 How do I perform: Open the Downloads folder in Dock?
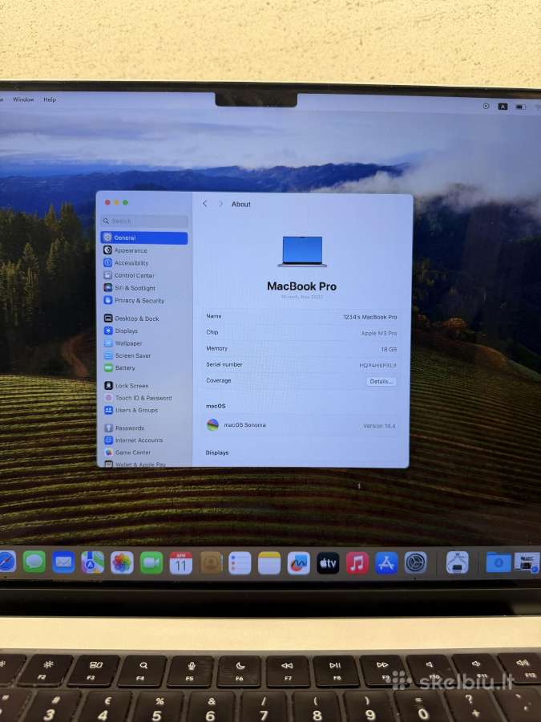[499, 562]
